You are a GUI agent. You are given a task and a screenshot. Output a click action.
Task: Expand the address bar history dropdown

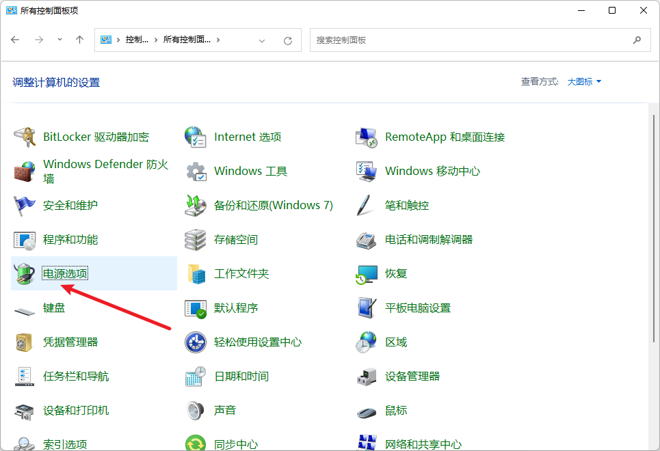pyautogui.click(x=262, y=41)
